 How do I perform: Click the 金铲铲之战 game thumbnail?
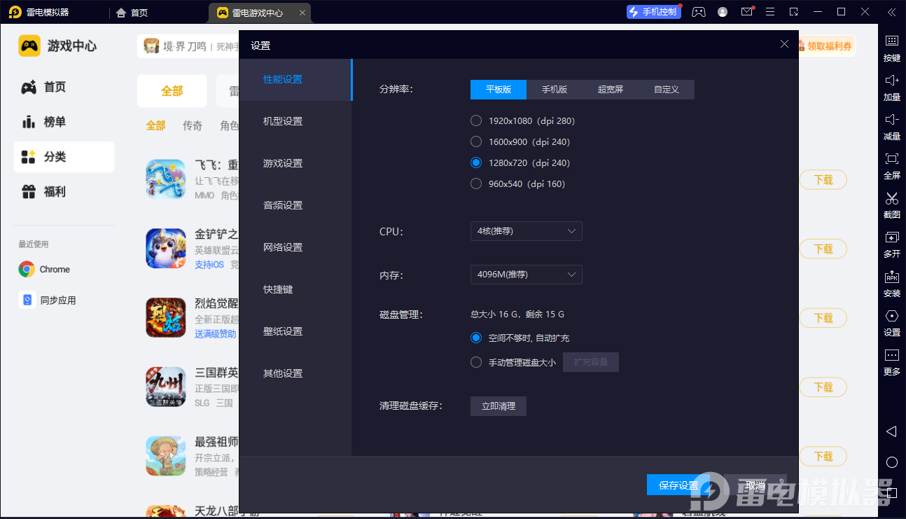pos(165,248)
